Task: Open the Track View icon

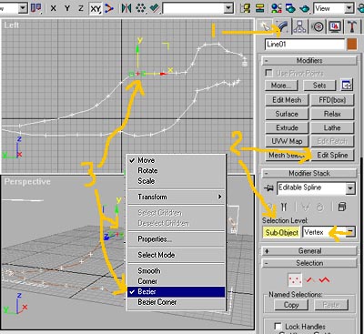Action: [x=245, y=8]
